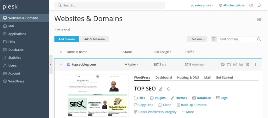The image size is (268, 118).
Task: Open file manager folder icon in domain row
Action: 229,64
